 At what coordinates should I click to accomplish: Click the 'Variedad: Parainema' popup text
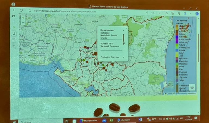(110, 46)
